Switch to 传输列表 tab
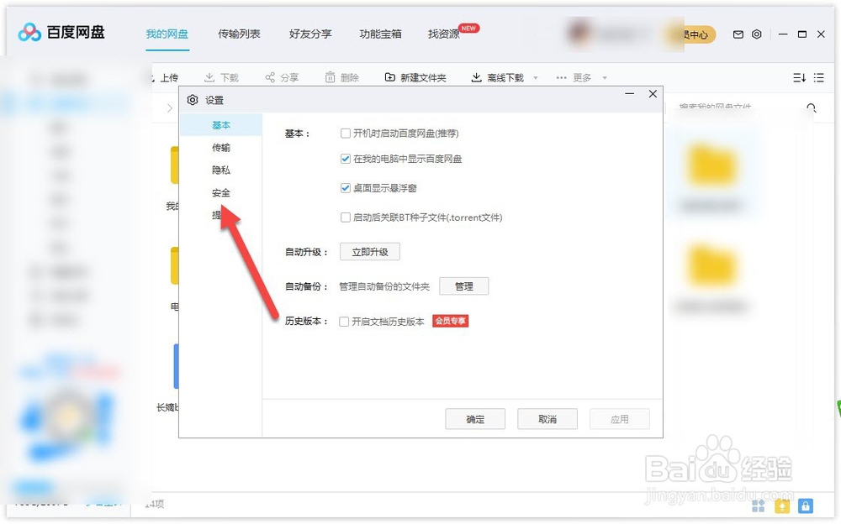 [239, 34]
